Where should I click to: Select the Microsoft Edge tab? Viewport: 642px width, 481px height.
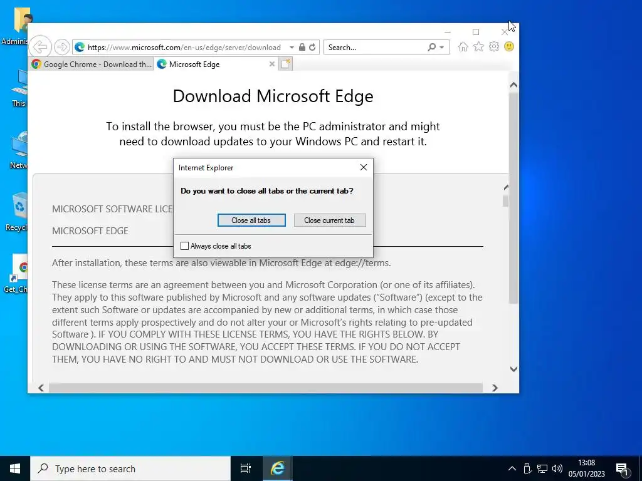[216, 65]
